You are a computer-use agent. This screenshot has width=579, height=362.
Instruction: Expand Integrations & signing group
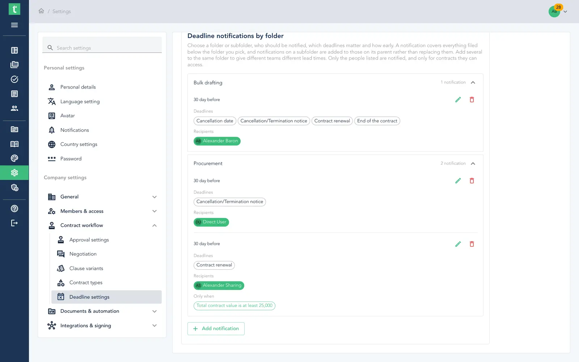(x=102, y=325)
